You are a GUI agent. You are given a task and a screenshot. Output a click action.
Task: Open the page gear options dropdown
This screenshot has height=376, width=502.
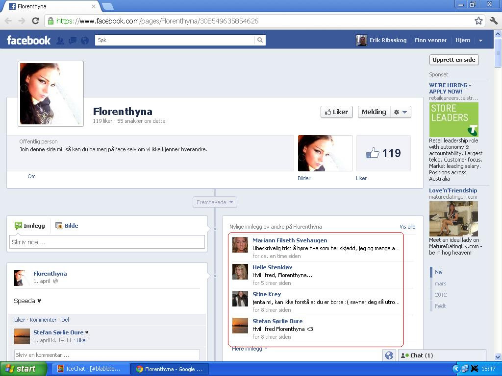pyautogui.click(x=401, y=112)
